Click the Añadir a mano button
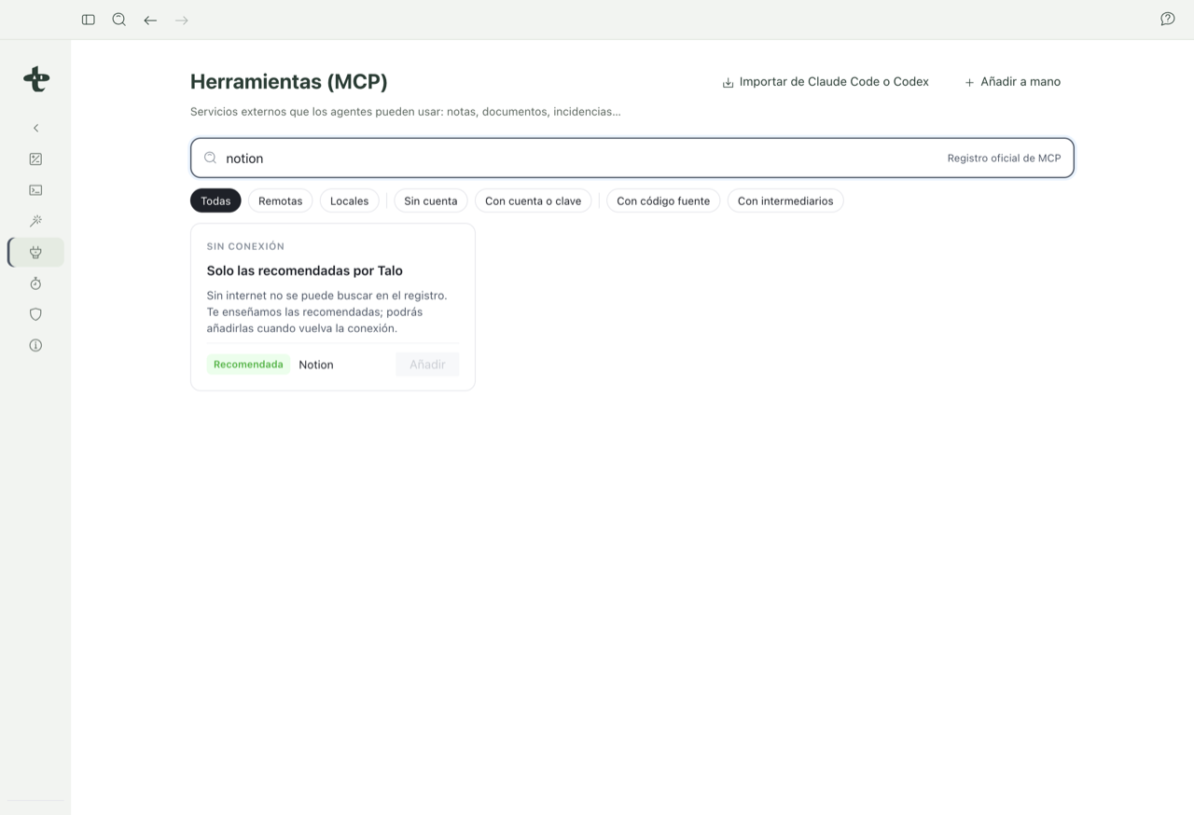 coord(1012,82)
